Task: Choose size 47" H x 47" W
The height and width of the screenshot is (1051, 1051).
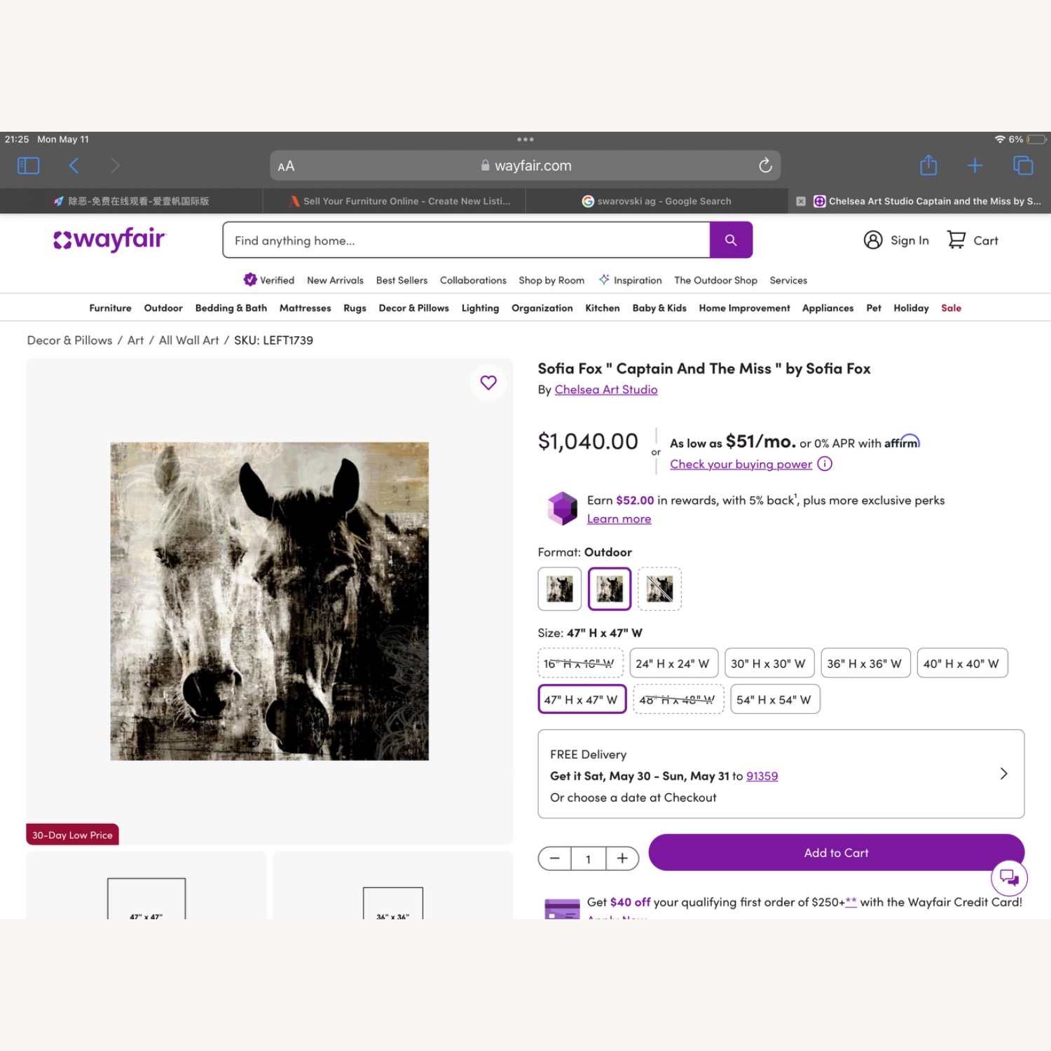Action: coord(582,699)
